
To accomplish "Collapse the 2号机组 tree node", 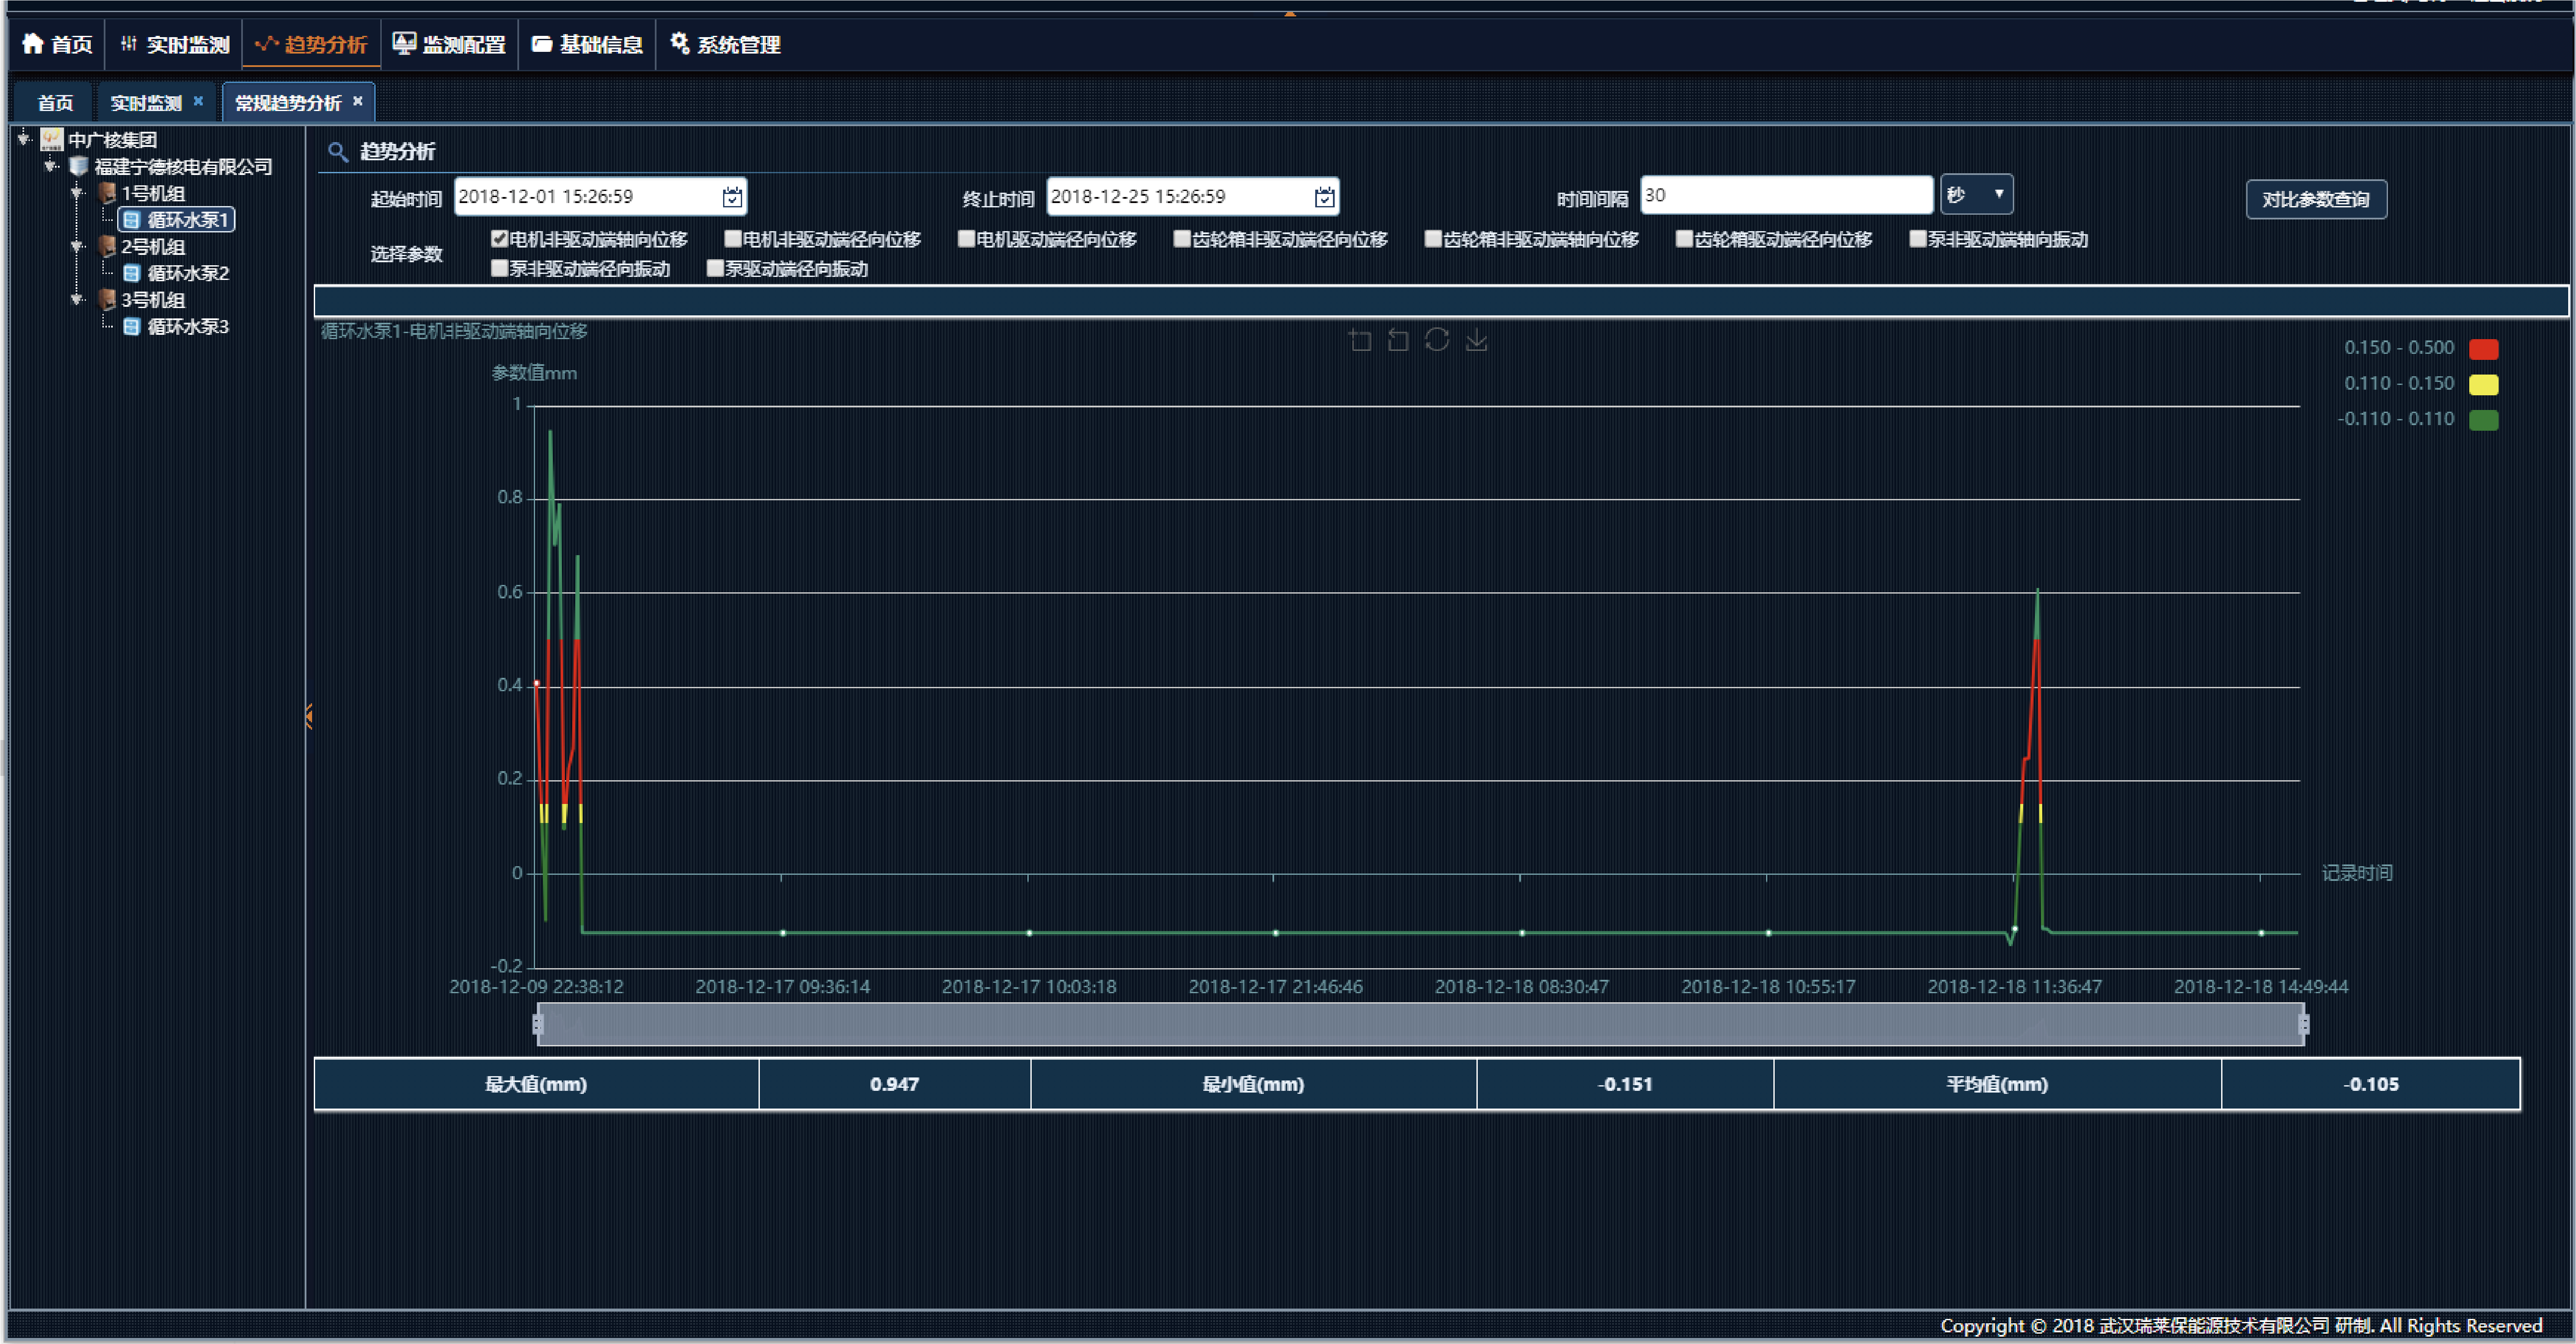I will tap(77, 246).
